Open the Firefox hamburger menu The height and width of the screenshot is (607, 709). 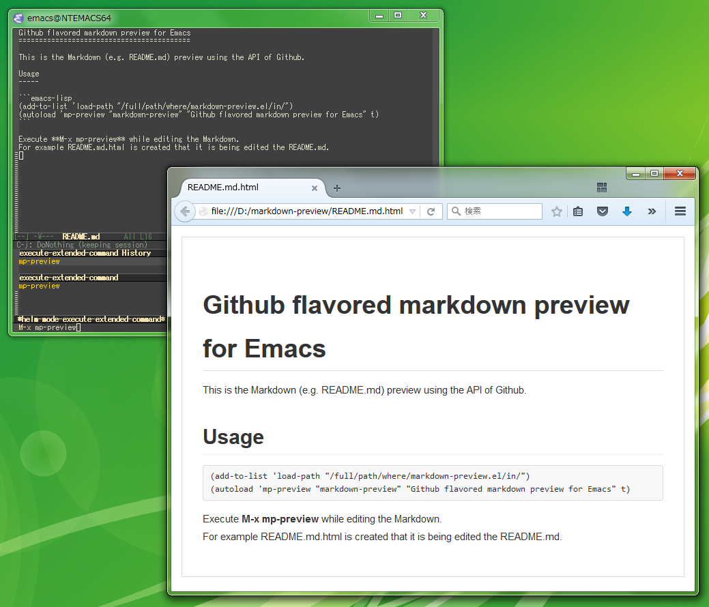[680, 211]
